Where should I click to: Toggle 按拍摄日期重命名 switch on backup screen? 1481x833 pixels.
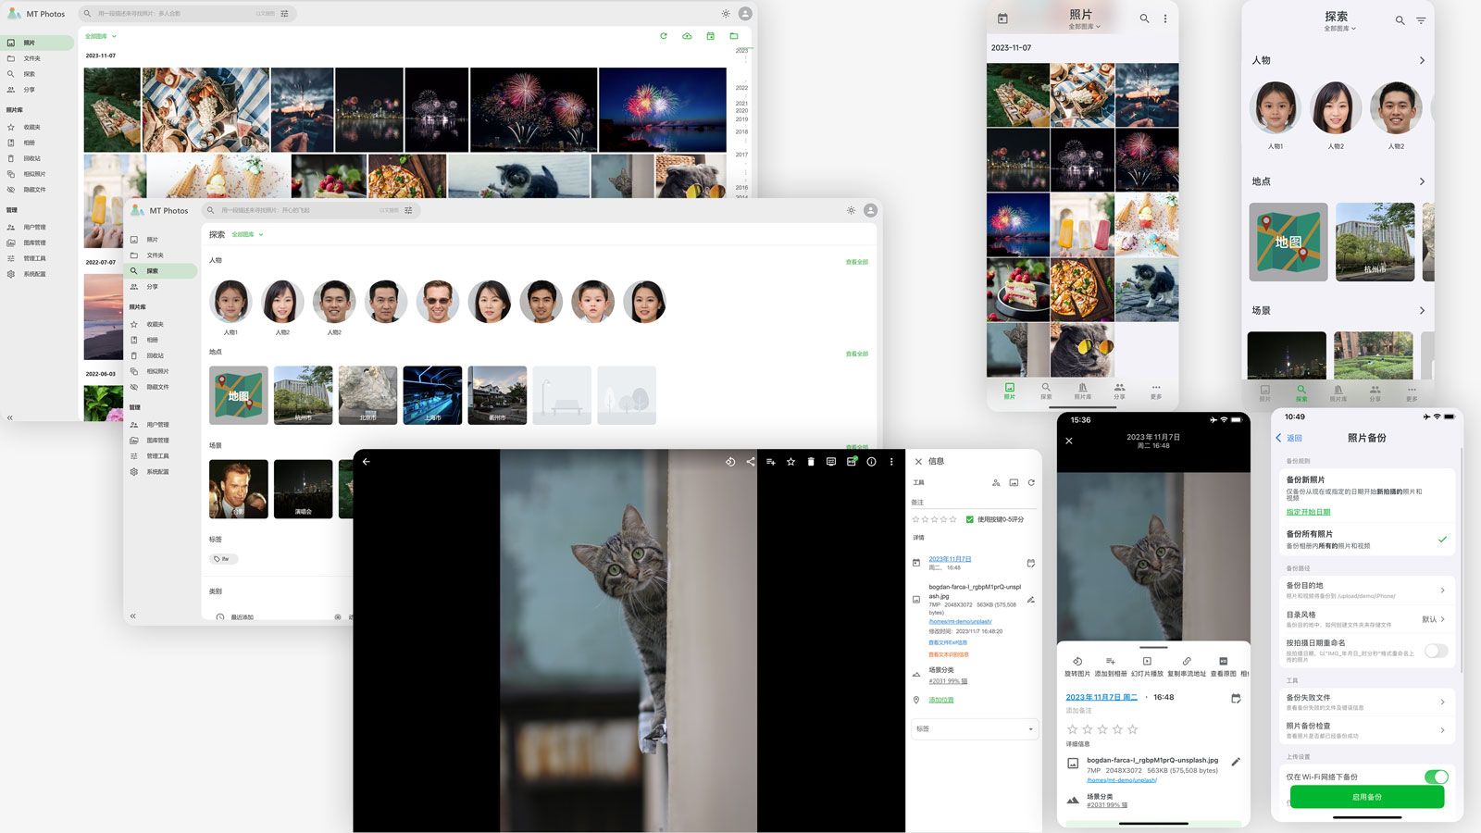tap(1436, 651)
